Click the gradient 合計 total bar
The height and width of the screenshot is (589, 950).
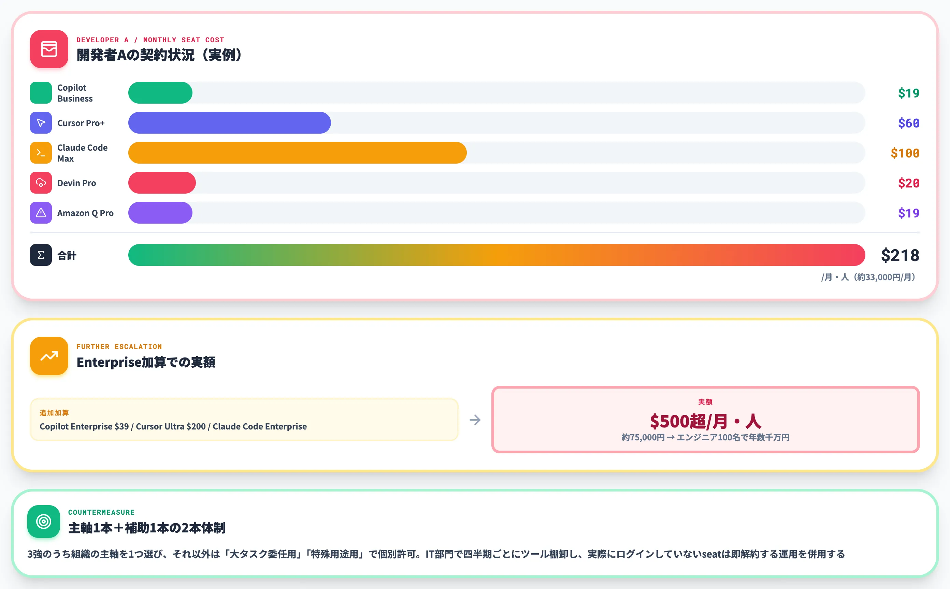pos(497,255)
